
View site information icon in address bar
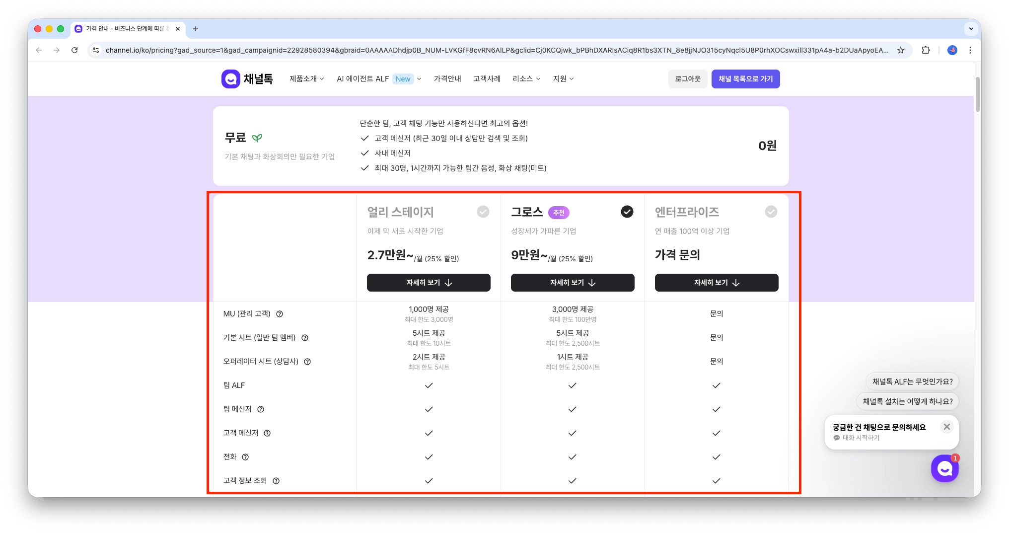(96, 50)
